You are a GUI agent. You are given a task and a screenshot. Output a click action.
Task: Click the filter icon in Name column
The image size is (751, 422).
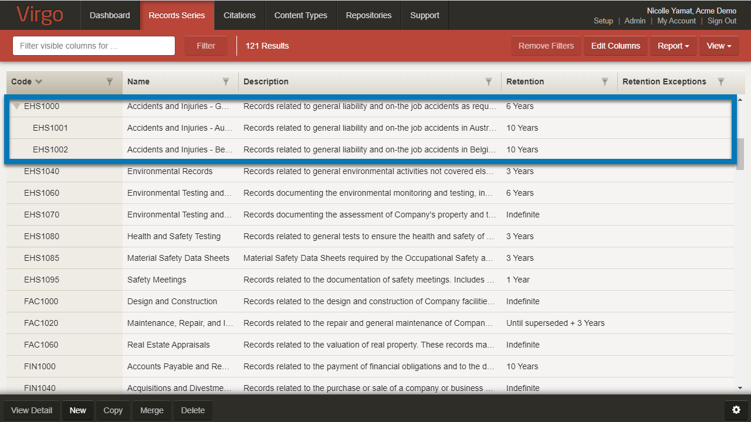pyautogui.click(x=226, y=82)
